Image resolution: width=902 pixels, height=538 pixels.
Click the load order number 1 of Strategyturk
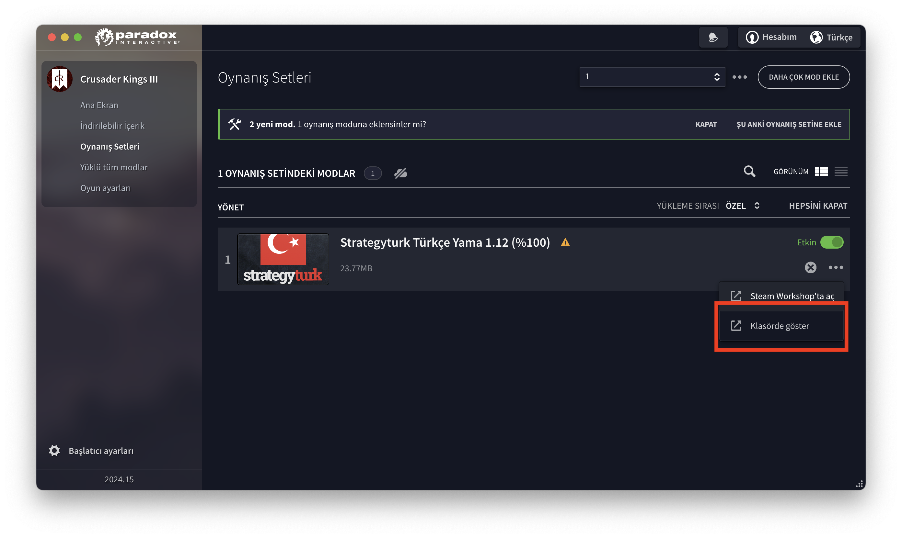pyautogui.click(x=227, y=259)
